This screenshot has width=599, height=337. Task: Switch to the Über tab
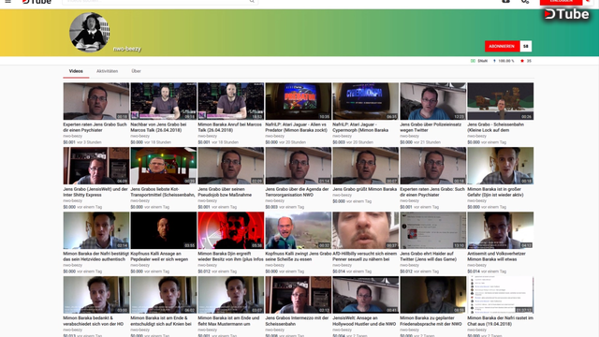pos(136,71)
